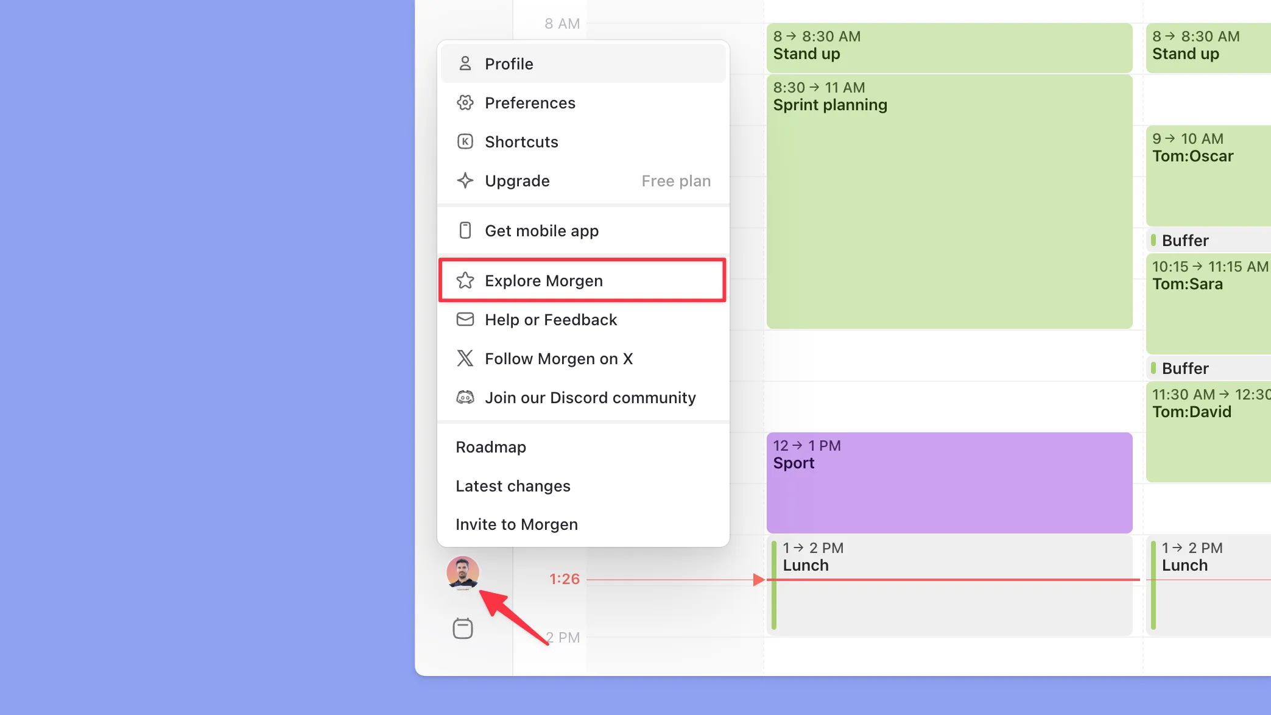
Task: Click the Free plan label
Action: coord(676,181)
